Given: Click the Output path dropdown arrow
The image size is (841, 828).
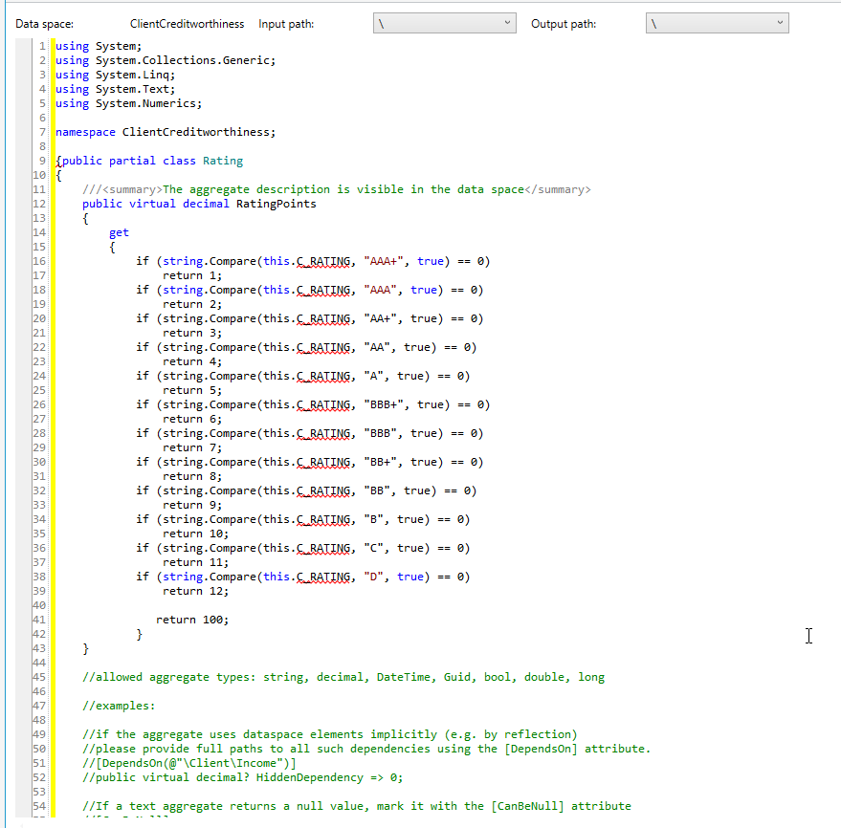Looking at the screenshot, I should [780, 23].
